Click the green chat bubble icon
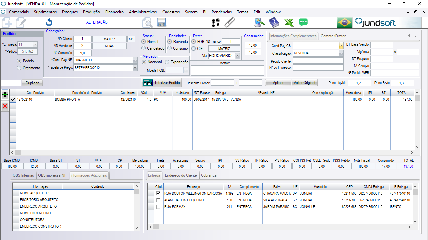Screen dimensions: 428x240 [303, 22]
